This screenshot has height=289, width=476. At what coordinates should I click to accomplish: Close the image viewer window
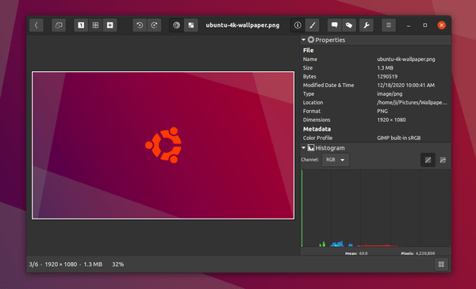(441, 25)
